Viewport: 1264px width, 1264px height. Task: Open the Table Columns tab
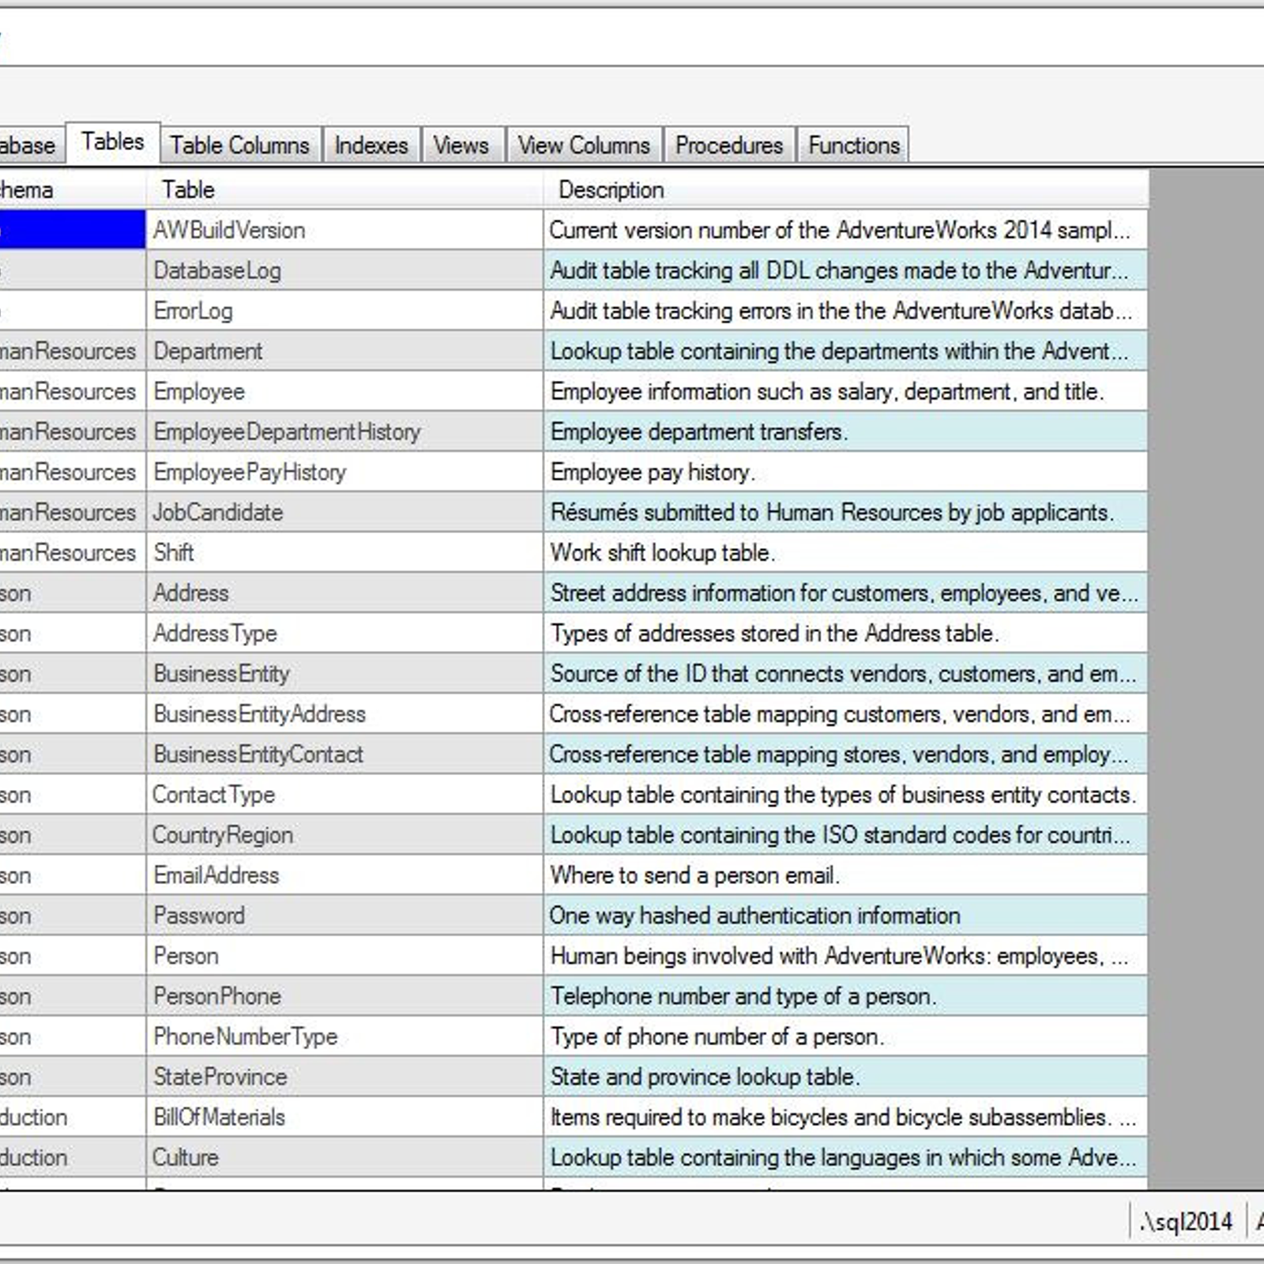(x=240, y=145)
